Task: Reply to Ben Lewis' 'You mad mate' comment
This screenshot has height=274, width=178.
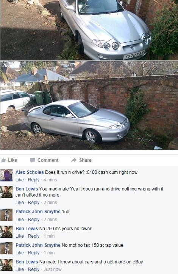Action: click(x=34, y=203)
